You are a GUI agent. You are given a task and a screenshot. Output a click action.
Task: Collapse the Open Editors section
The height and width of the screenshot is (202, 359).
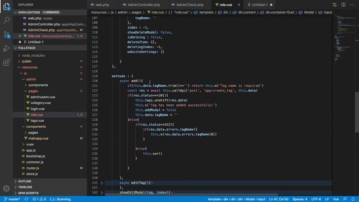click(16, 12)
